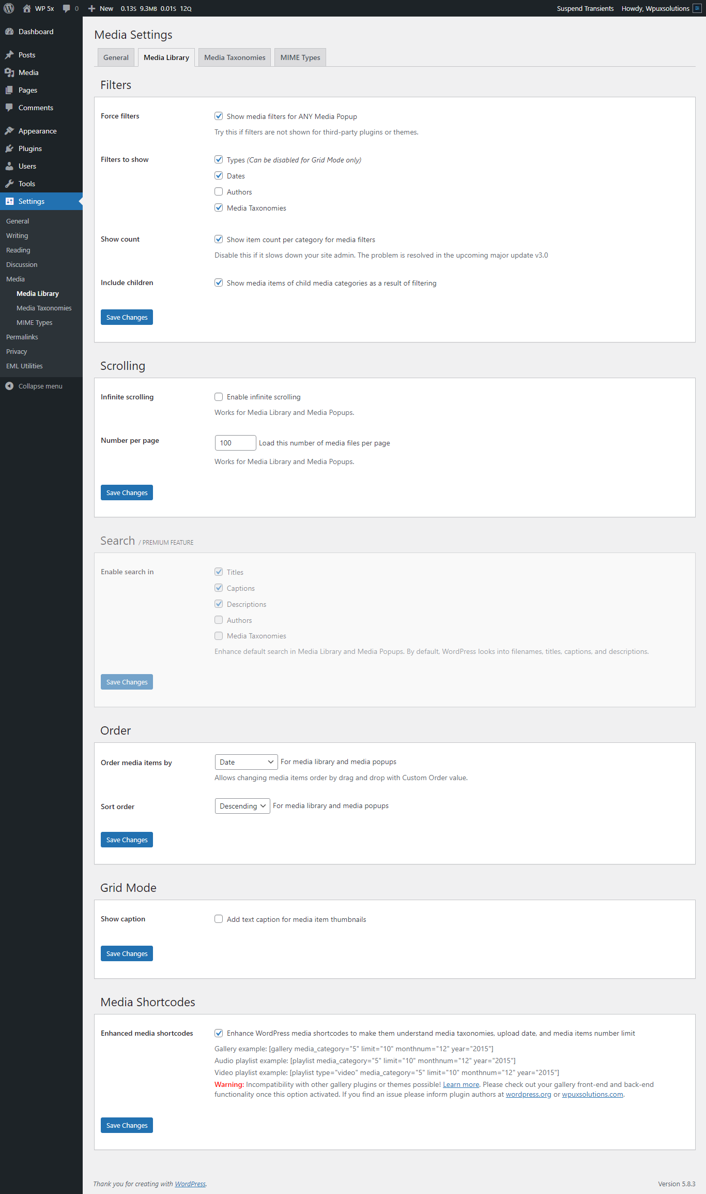Enable Add text caption for thumbnails
706x1194 pixels.
(219, 919)
